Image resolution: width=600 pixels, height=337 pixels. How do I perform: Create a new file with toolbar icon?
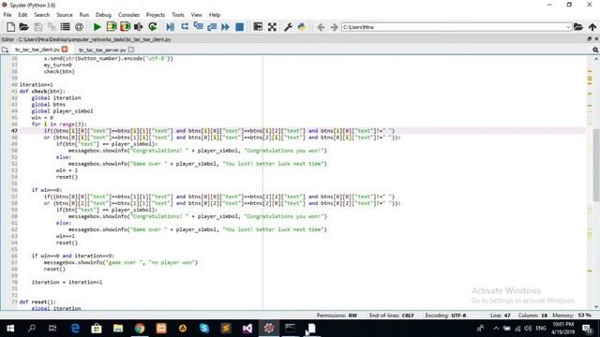pos(10,27)
